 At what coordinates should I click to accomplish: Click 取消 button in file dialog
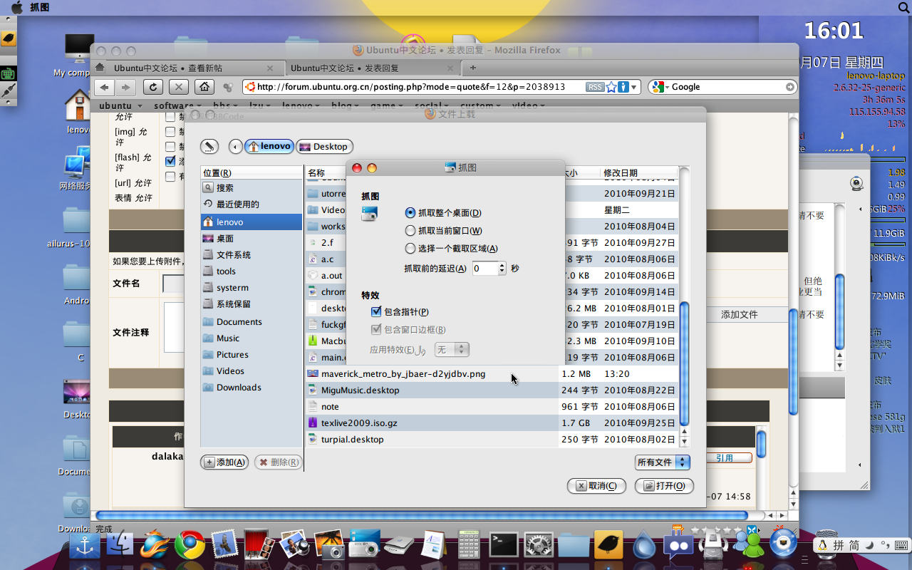[x=597, y=486]
